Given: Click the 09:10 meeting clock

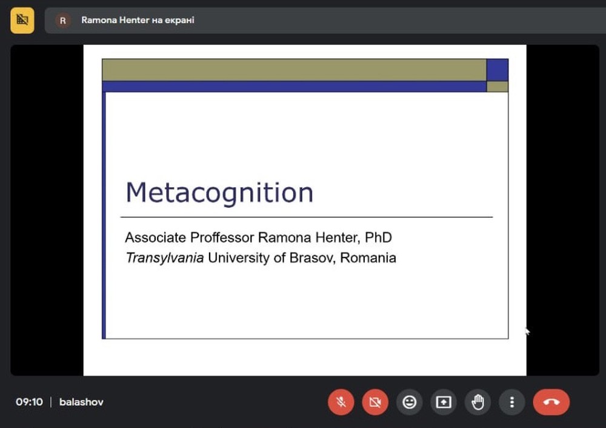Looking at the screenshot, I should (29, 402).
